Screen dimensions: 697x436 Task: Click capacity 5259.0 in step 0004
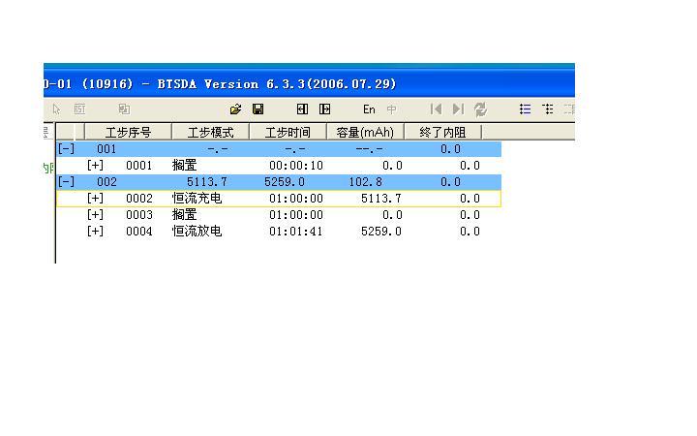click(x=381, y=232)
